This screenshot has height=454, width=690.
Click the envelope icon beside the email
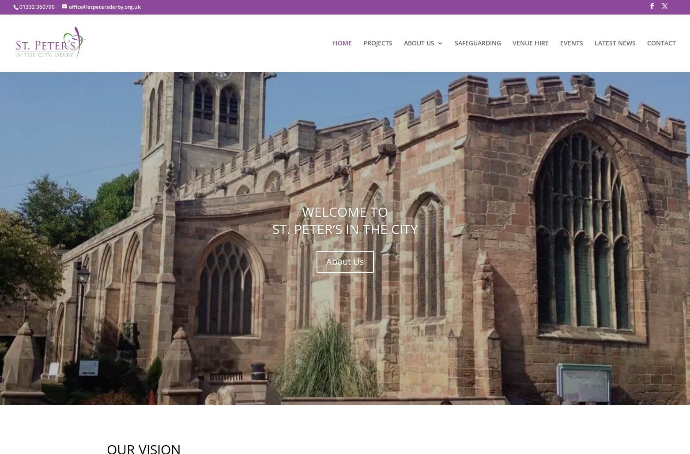(64, 7)
